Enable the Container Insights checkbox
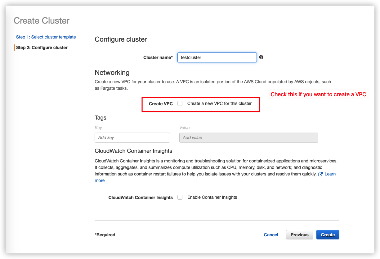 tap(180, 197)
